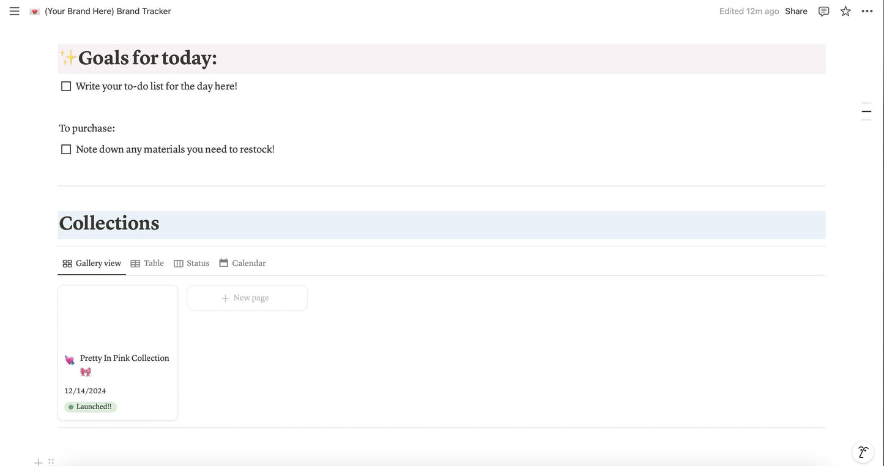Image resolution: width=884 pixels, height=466 pixels.
Task: Create an entry with the New page button
Action: pyautogui.click(x=247, y=297)
